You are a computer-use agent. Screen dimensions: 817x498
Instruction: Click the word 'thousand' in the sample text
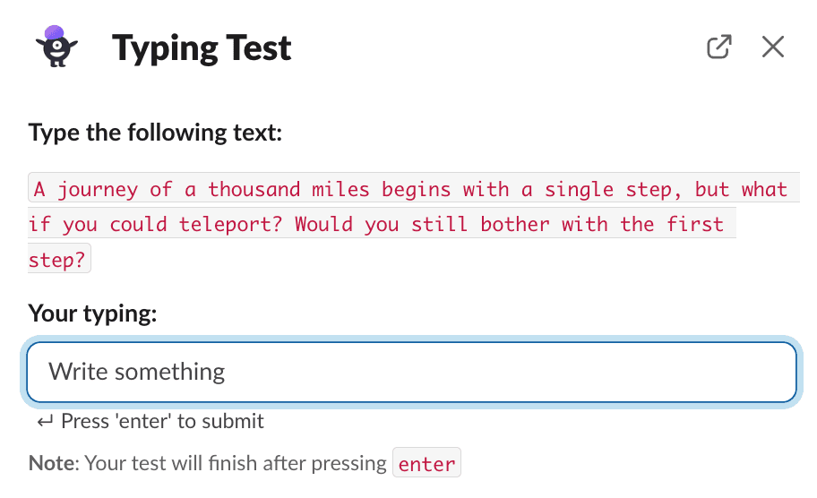[x=254, y=189]
